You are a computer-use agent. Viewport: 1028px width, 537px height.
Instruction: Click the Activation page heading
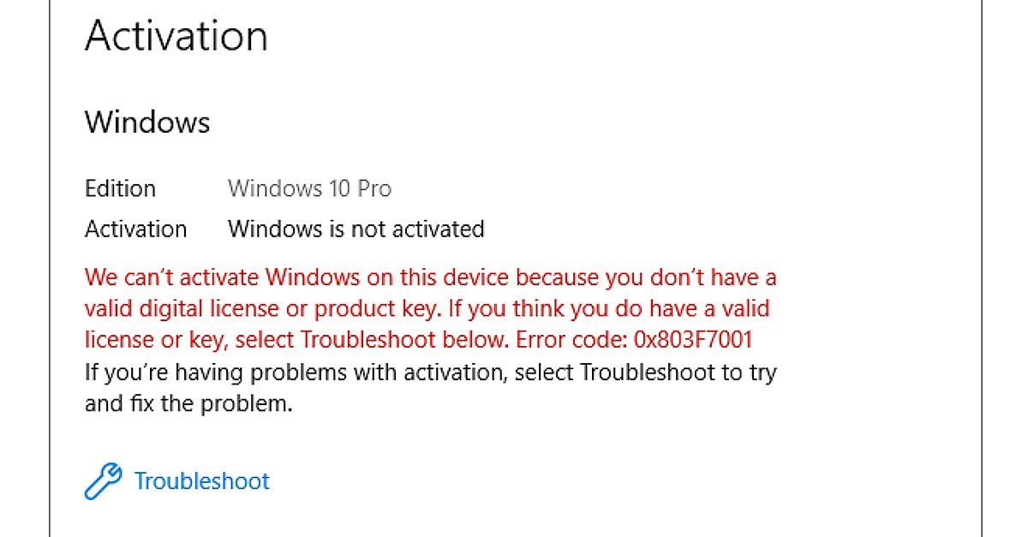176,35
